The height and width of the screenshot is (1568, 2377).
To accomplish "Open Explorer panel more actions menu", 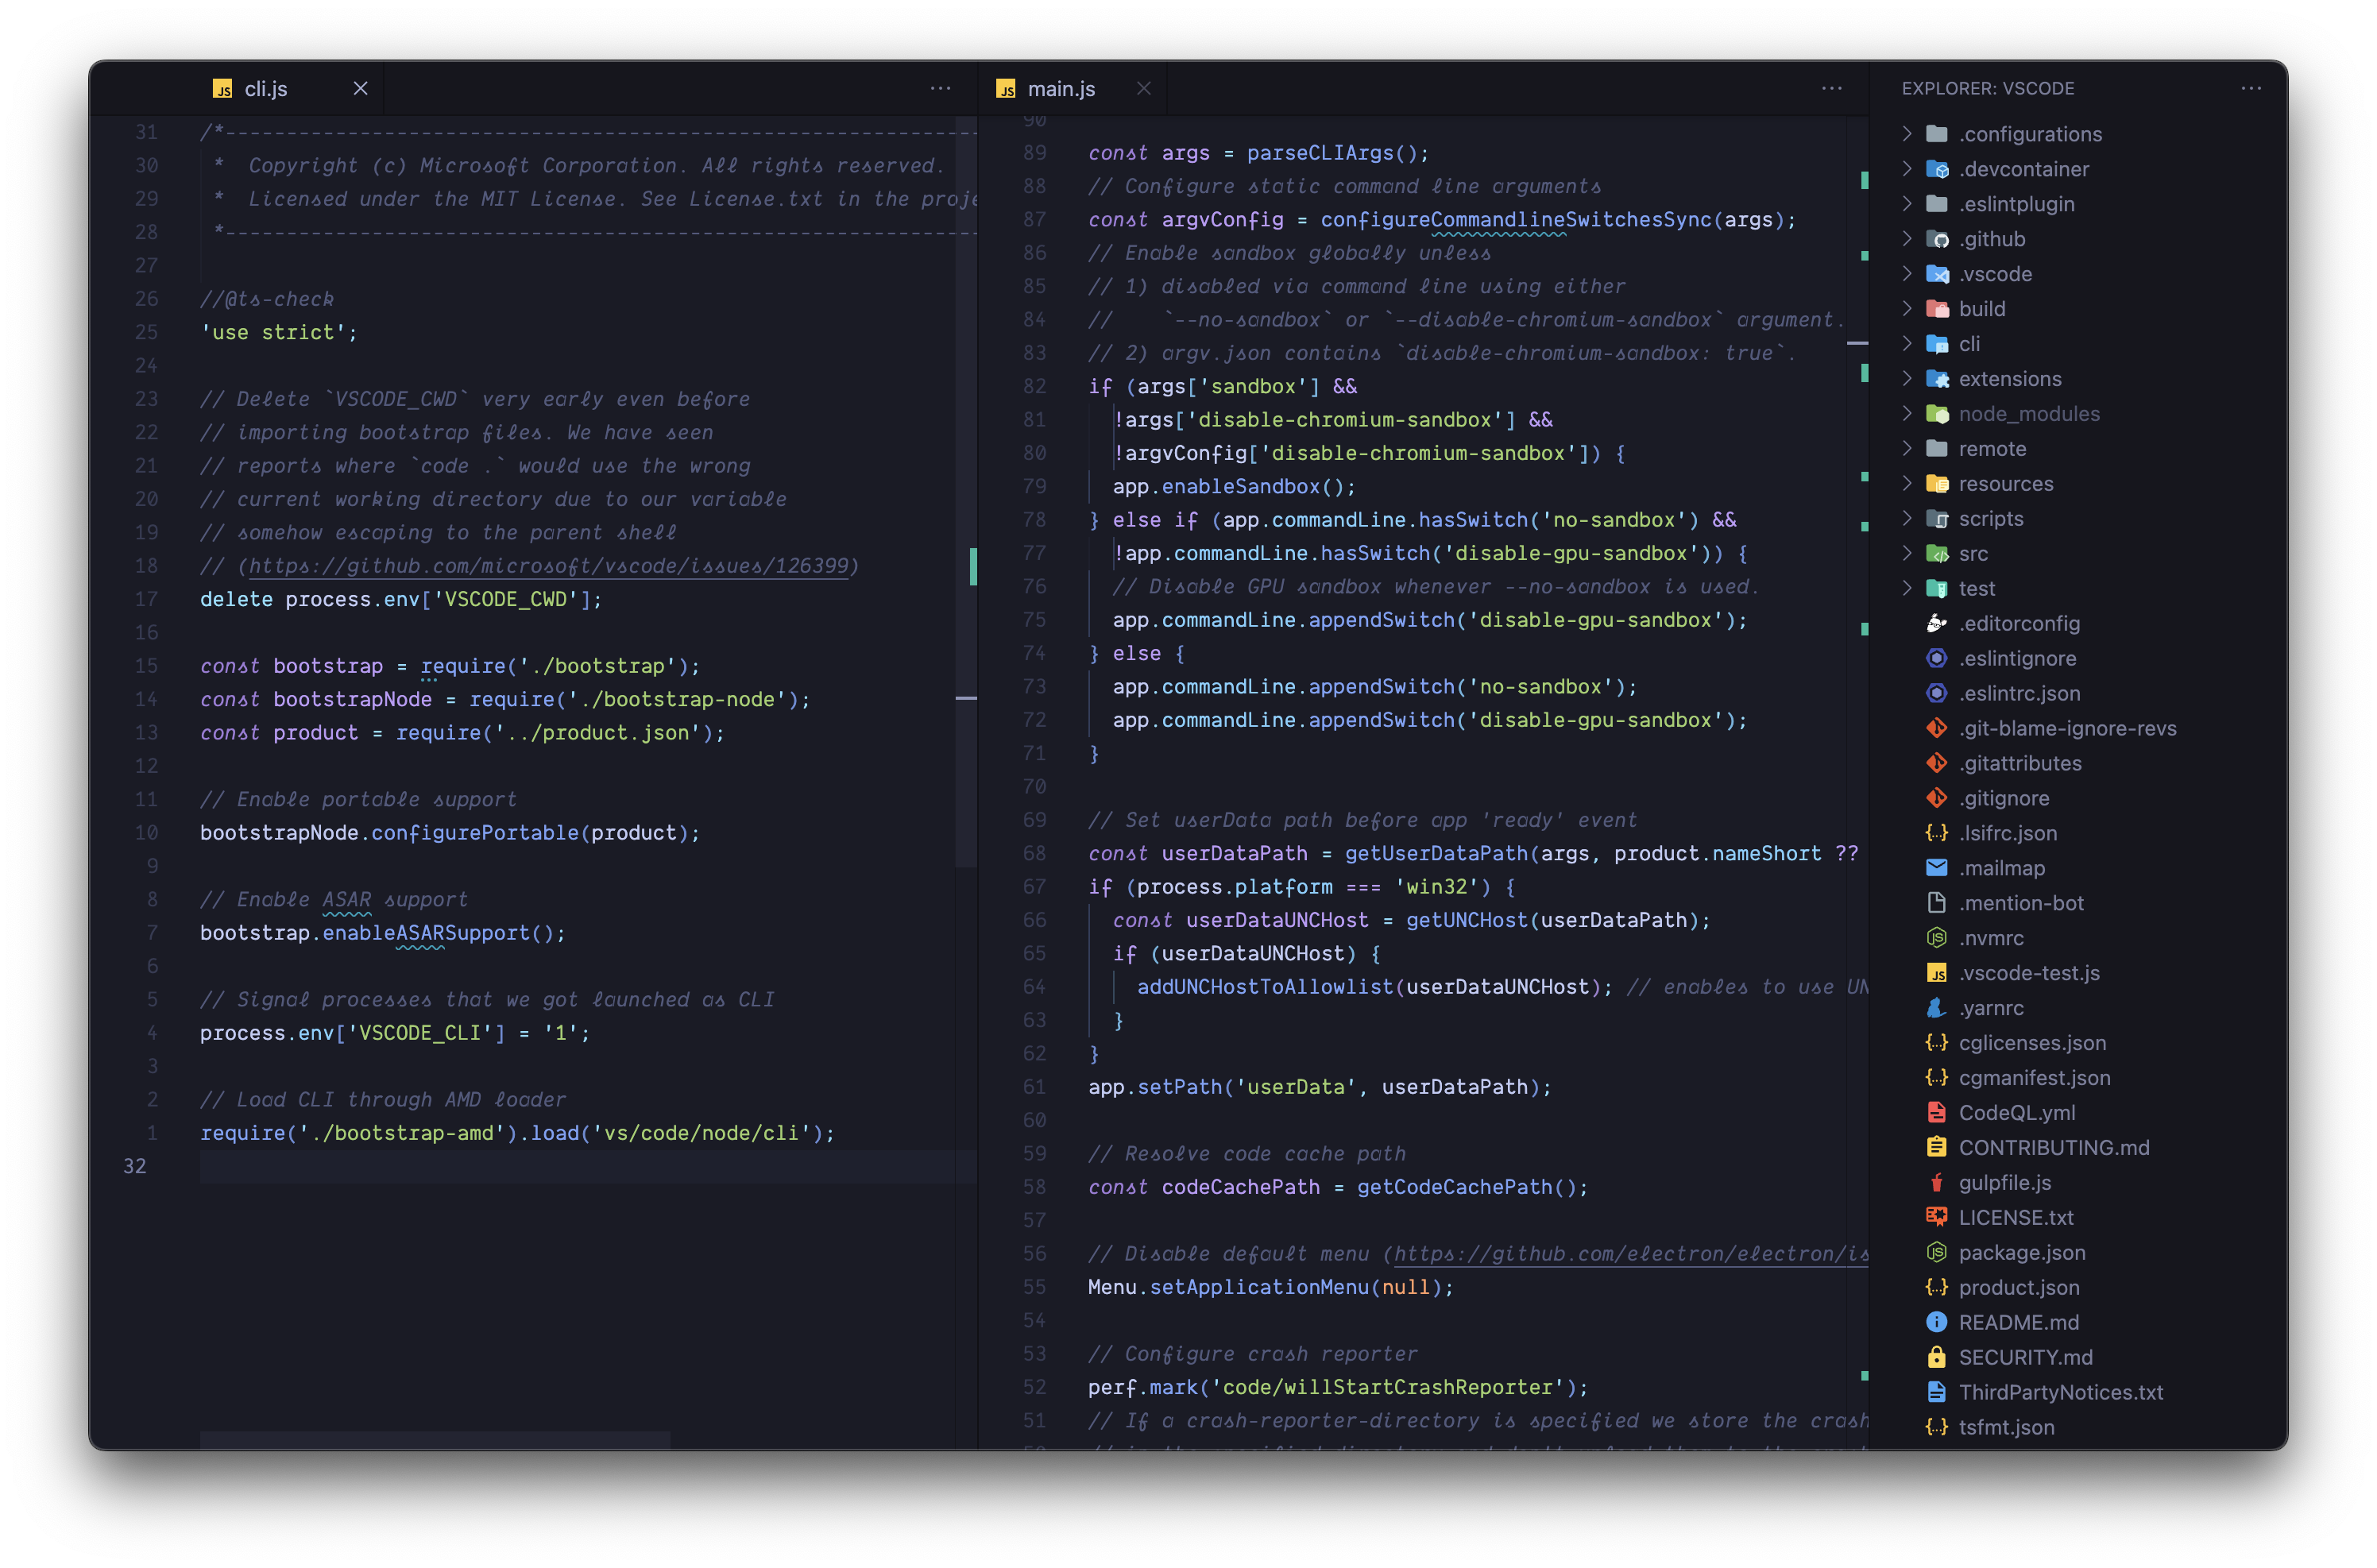I will coord(2250,88).
